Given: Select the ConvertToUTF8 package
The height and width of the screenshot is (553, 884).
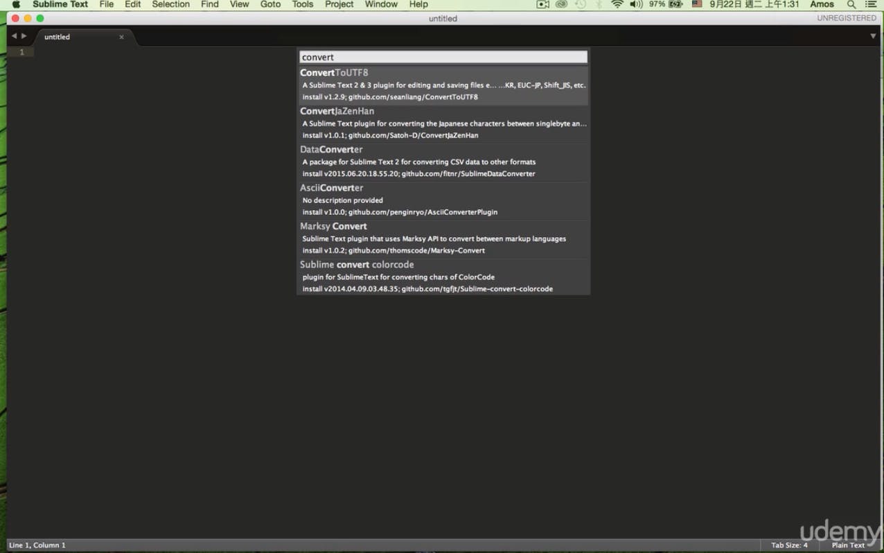Looking at the screenshot, I should click(x=443, y=85).
